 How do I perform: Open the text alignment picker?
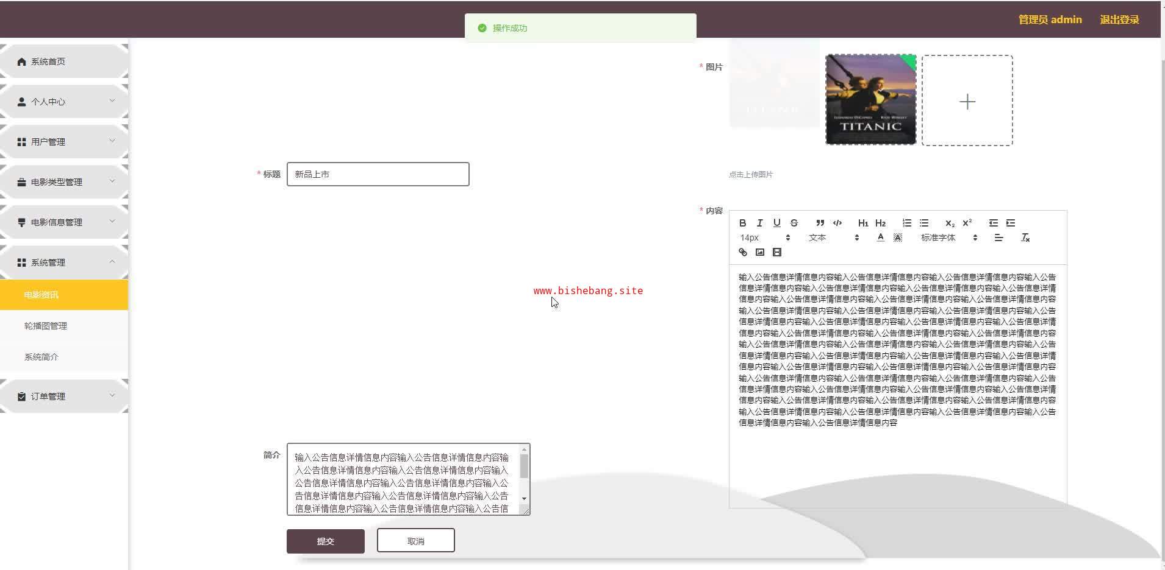(x=998, y=237)
